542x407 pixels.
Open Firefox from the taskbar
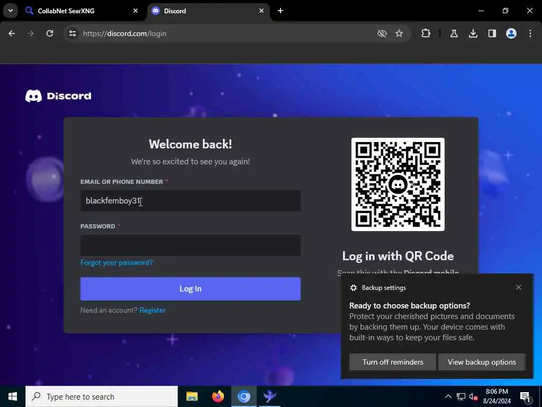point(218,396)
